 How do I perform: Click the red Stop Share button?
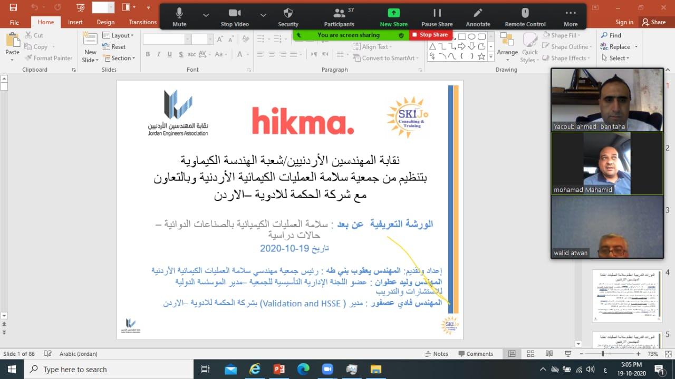pyautogui.click(x=430, y=35)
